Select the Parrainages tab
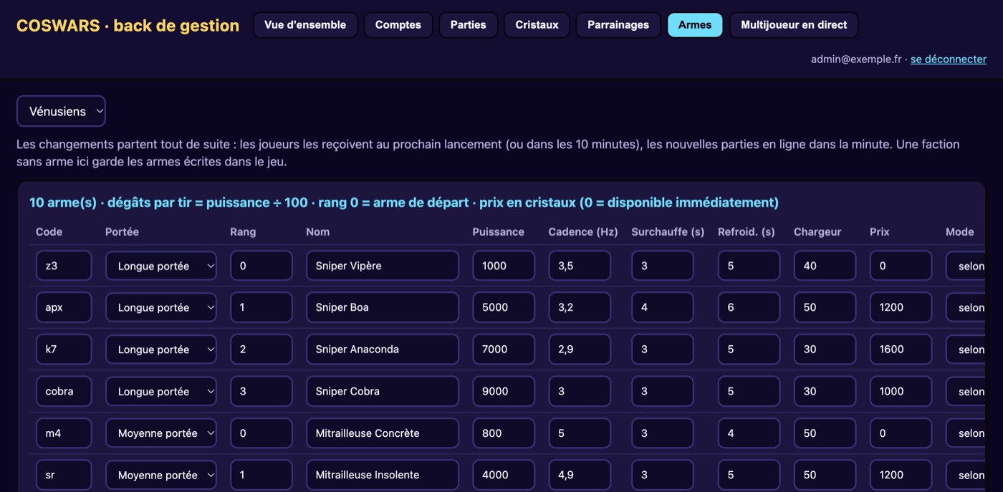1003x492 pixels. [618, 25]
